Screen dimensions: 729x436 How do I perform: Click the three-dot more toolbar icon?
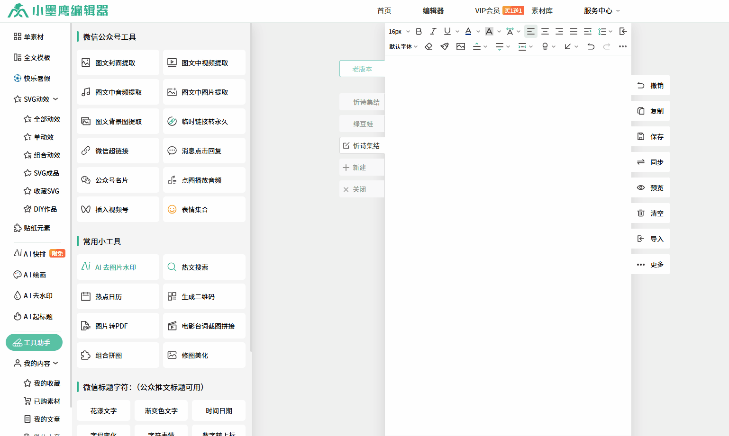[x=623, y=46]
